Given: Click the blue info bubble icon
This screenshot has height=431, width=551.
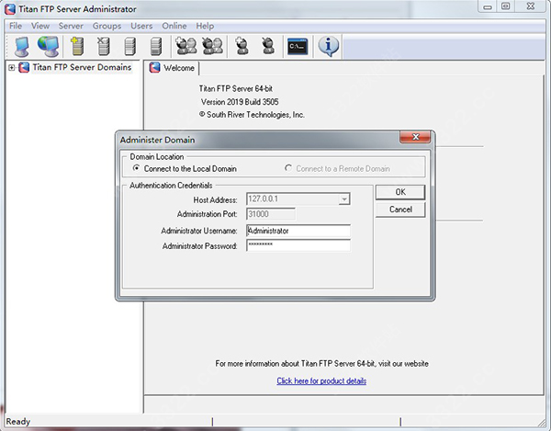Looking at the screenshot, I should (x=328, y=46).
